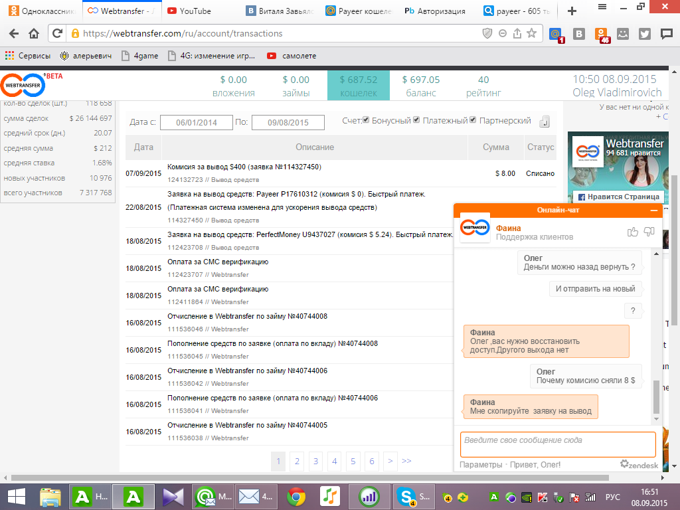The image size is (680, 510).
Task: Open the вложения $ 0.00 section
Action: pos(233,86)
